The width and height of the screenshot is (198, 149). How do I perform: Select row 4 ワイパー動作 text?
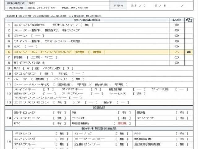click(x=47, y=41)
